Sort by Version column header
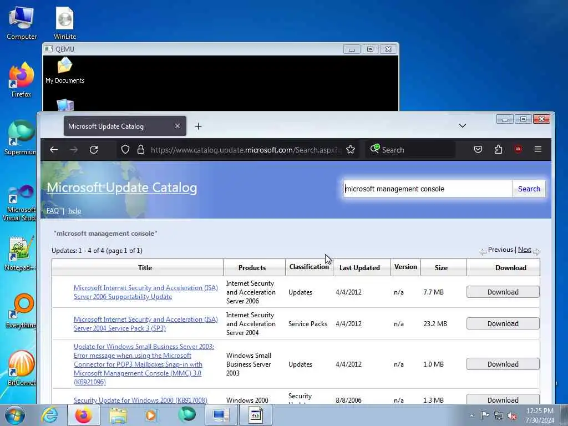Image resolution: width=568 pixels, height=426 pixels. point(405,267)
